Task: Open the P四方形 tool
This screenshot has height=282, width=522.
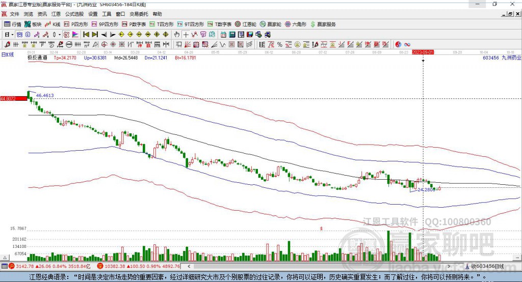Action: [76, 24]
